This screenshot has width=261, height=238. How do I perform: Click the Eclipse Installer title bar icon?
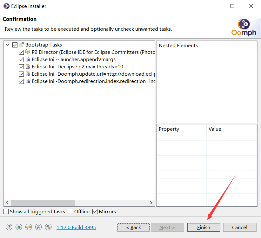6,6
